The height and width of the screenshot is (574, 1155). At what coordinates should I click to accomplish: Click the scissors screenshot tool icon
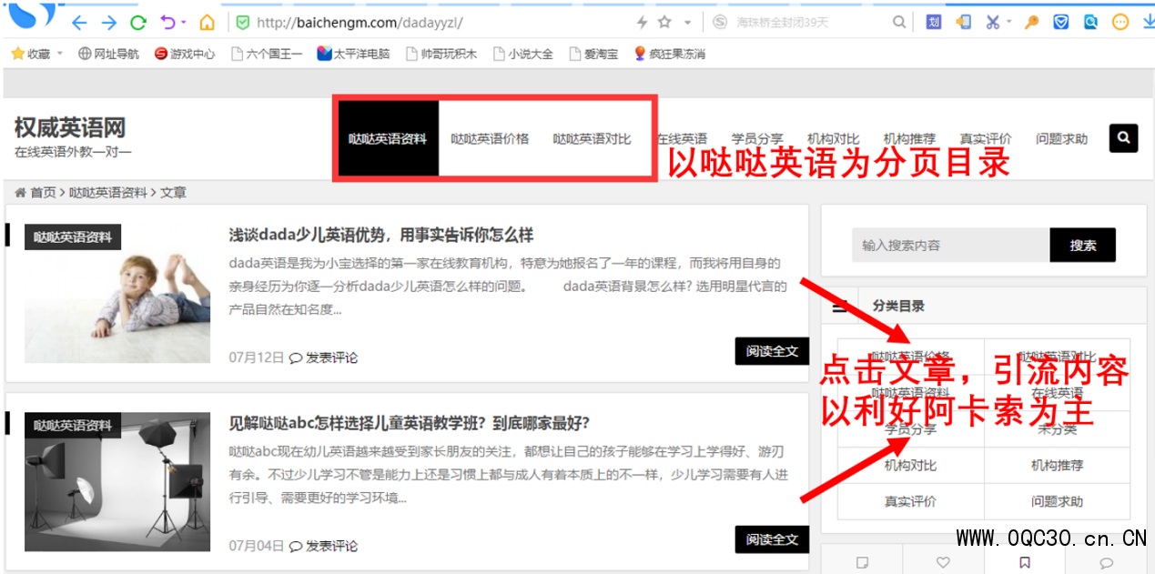pos(993,22)
